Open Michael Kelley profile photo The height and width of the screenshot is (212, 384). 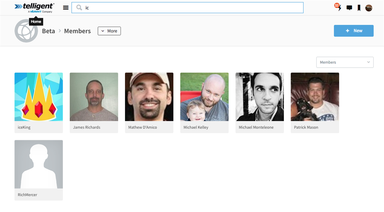[204, 97]
